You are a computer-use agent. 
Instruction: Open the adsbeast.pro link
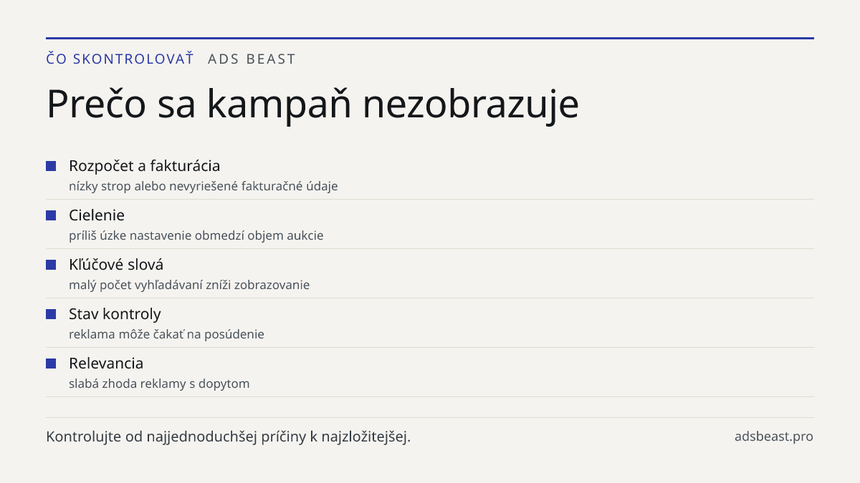click(774, 436)
